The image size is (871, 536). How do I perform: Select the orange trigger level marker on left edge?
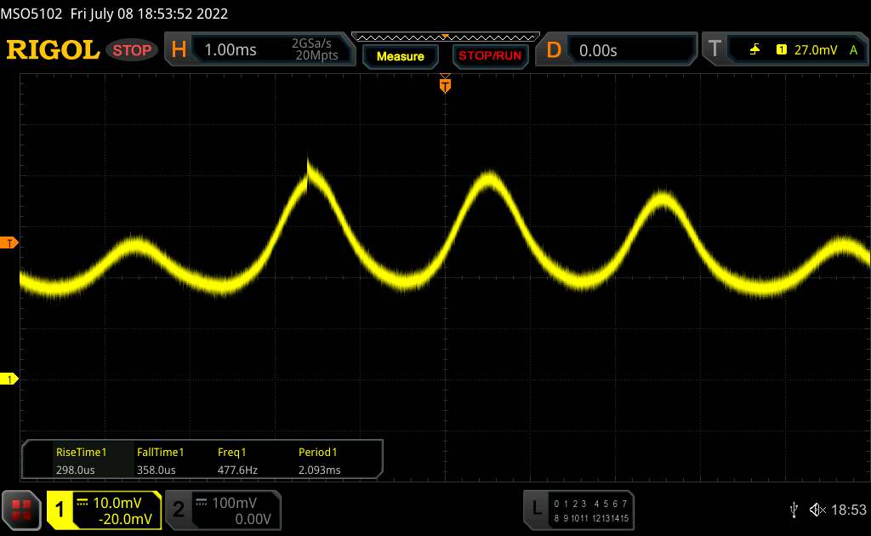(11, 243)
